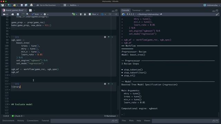Image resolution: width=221 pixels, height=124 pixels.
Task: Jump to previous chunk with up arrow
Action: (x=81, y=14)
